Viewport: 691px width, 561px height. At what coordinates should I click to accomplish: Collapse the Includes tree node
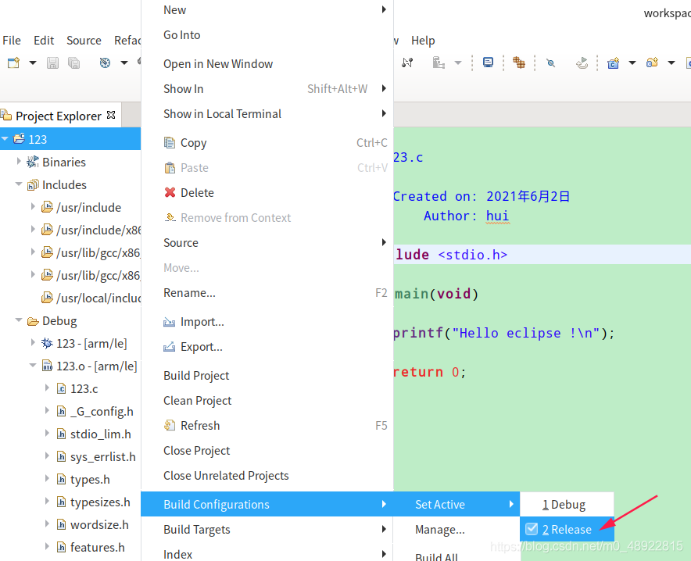point(19,184)
